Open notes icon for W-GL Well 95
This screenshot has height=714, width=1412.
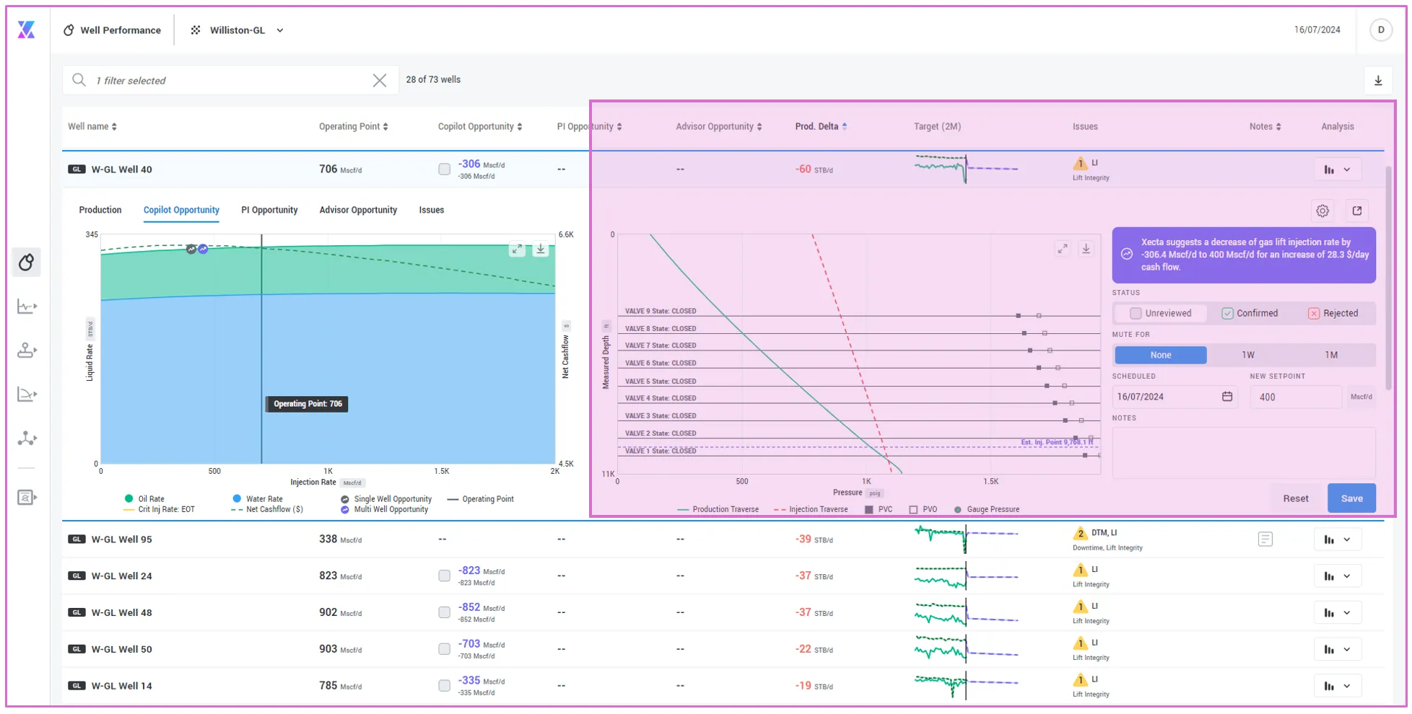coord(1265,539)
